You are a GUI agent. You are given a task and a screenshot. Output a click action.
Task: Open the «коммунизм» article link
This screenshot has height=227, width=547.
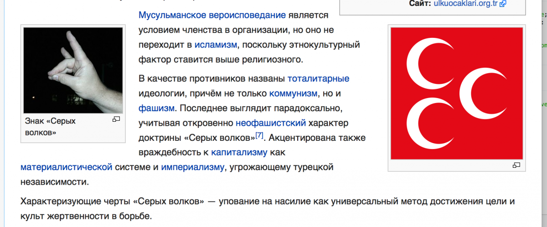click(x=293, y=93)
